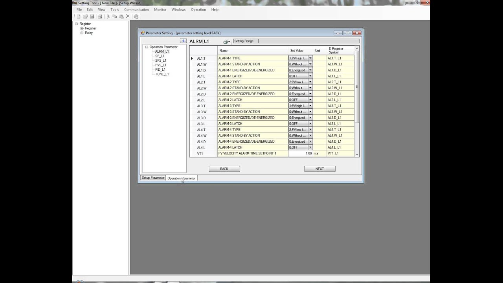This screenshot has width=503, height=283.
Task: Collapse the Operation Parameter tree node
Action: [147, 47]
